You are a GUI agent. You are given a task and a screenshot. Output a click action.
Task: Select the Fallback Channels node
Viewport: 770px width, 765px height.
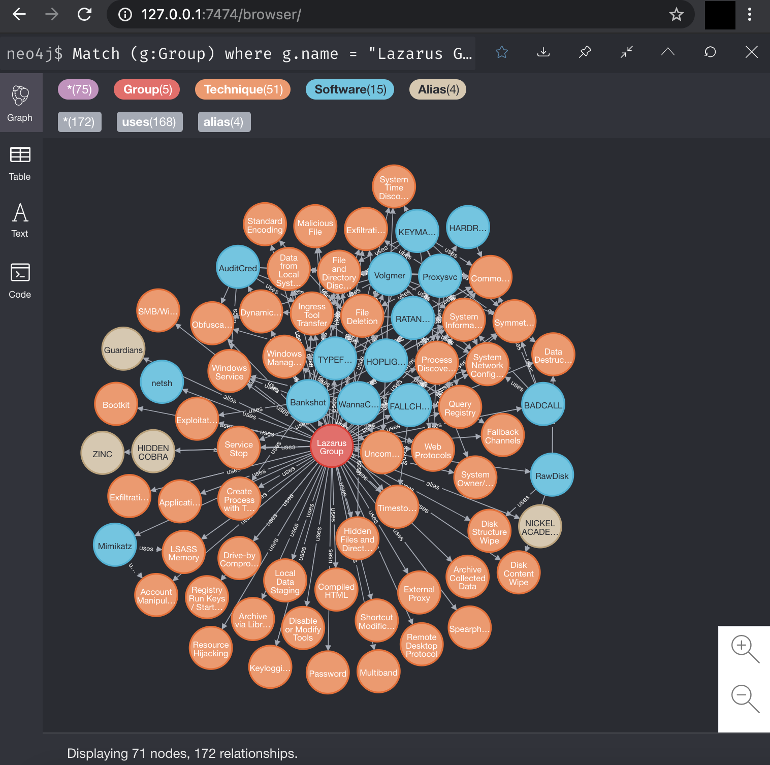(502, 435)
